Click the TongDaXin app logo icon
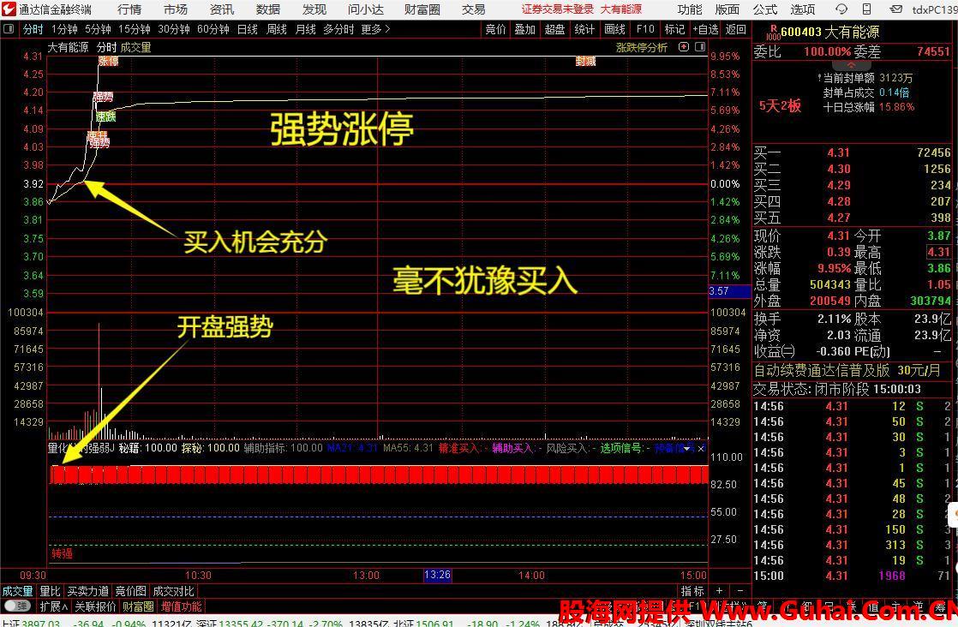This screenshot has width=958, height=627. (x=9, y=9)
